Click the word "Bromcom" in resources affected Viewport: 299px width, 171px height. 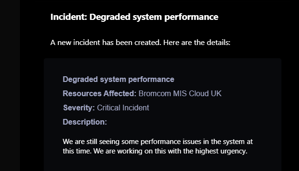pyautogui.click(x=154, y=93)
